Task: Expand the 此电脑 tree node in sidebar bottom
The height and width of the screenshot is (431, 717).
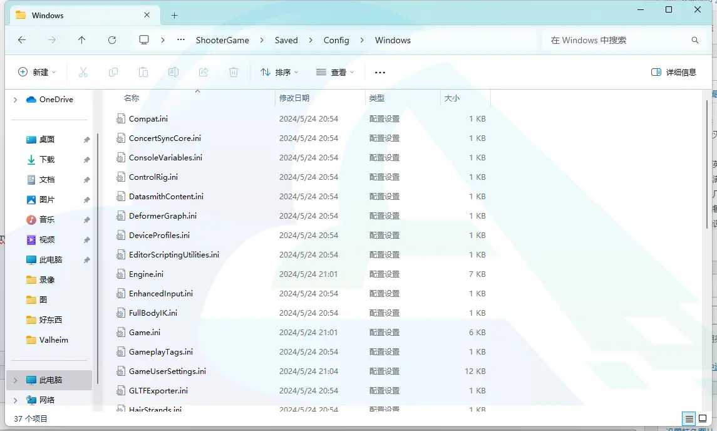Action: tap(16, 380)
